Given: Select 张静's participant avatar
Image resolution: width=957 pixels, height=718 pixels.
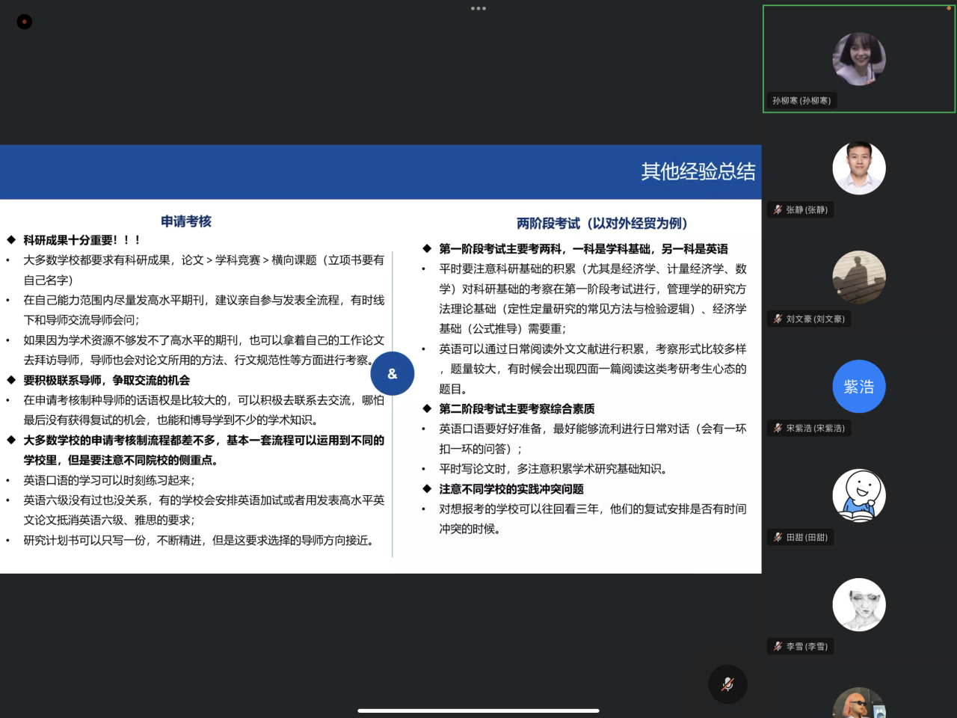Looking at the screenshot, I should (859, 168).
